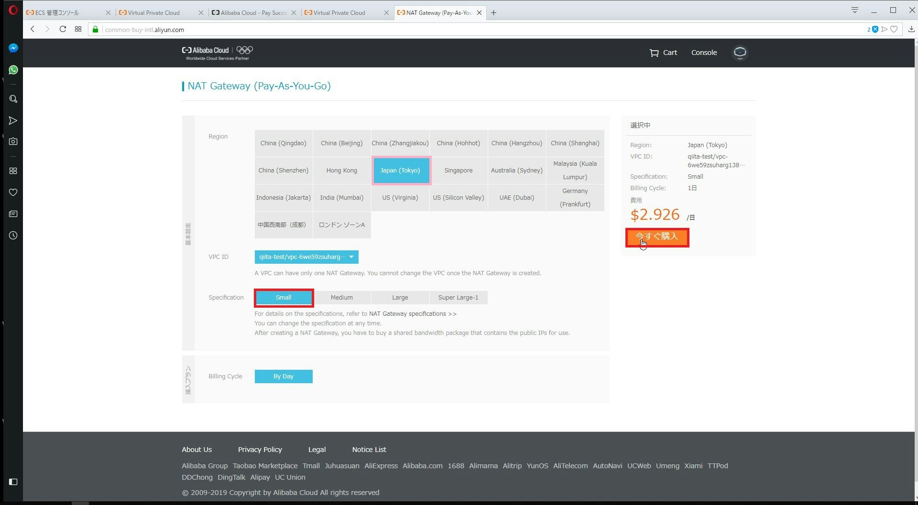This screenshot has width=918, height=505.
Task: Select the Australia (Sydney) region
Action: pos(517,171)
